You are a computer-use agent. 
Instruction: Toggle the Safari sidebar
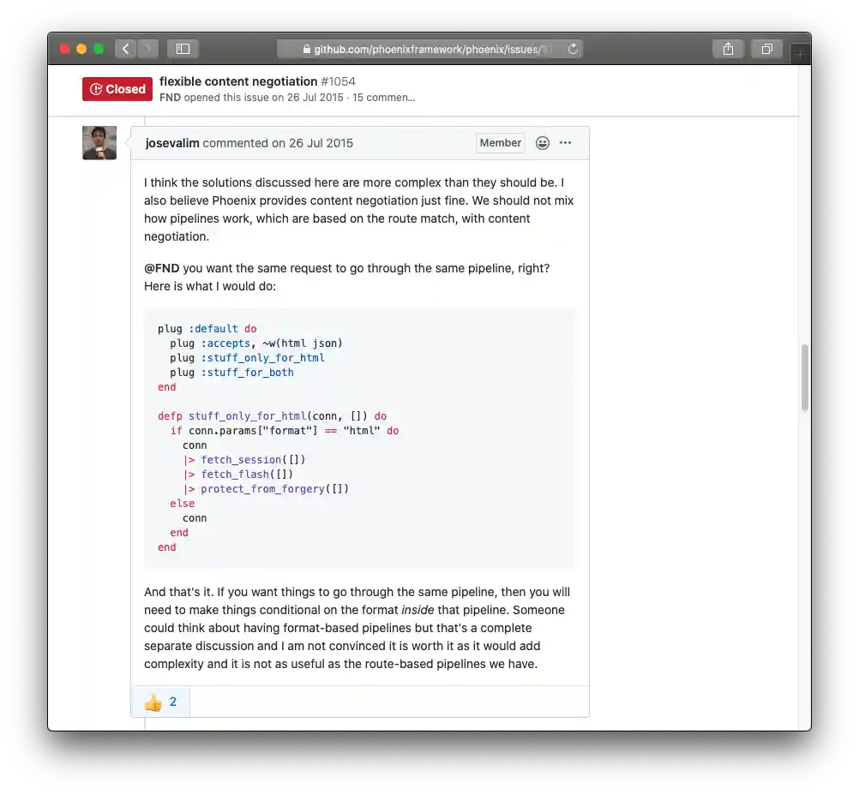tap(183, 49)
